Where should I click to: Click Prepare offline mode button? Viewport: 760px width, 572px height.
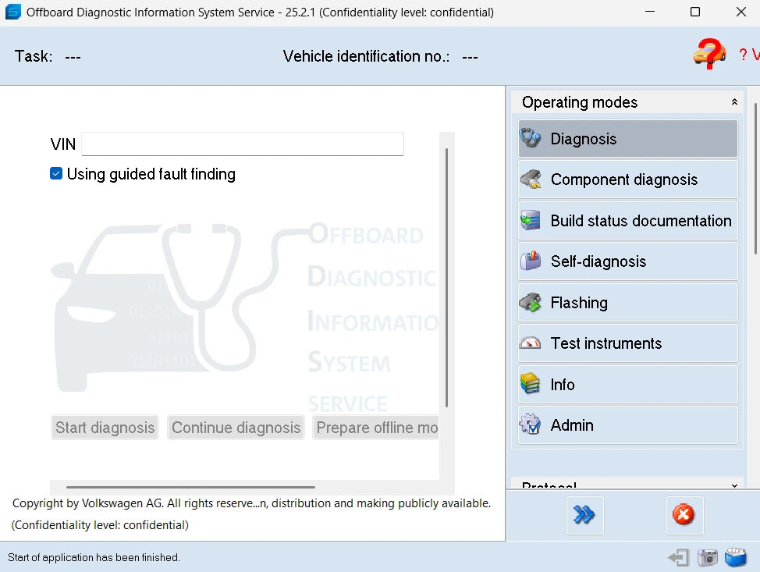click(376, 427)
